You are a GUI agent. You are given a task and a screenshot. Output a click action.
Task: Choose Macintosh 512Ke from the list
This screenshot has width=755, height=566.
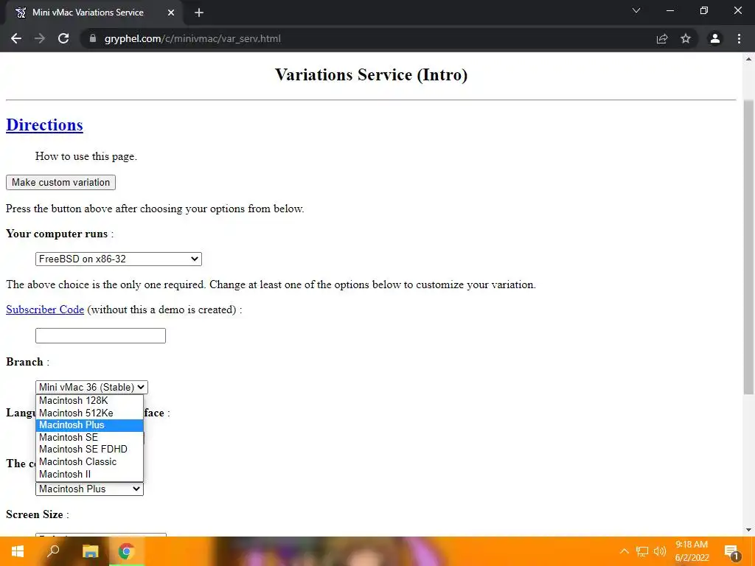point(89,413)
